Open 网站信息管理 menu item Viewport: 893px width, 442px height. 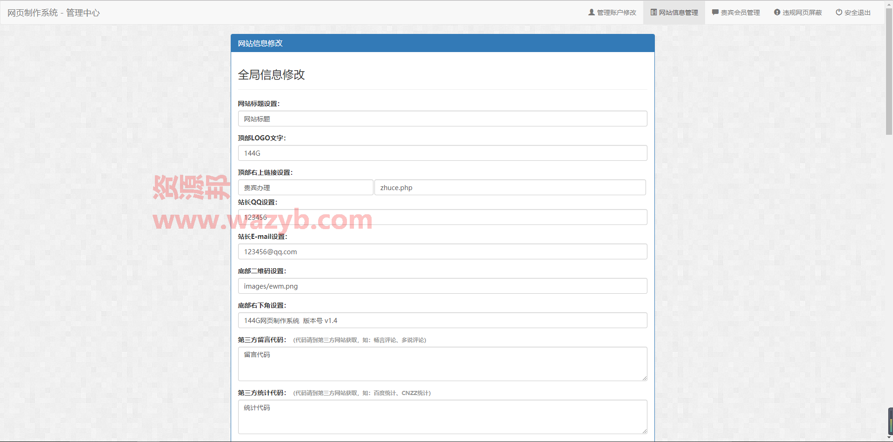coord(674,13)
